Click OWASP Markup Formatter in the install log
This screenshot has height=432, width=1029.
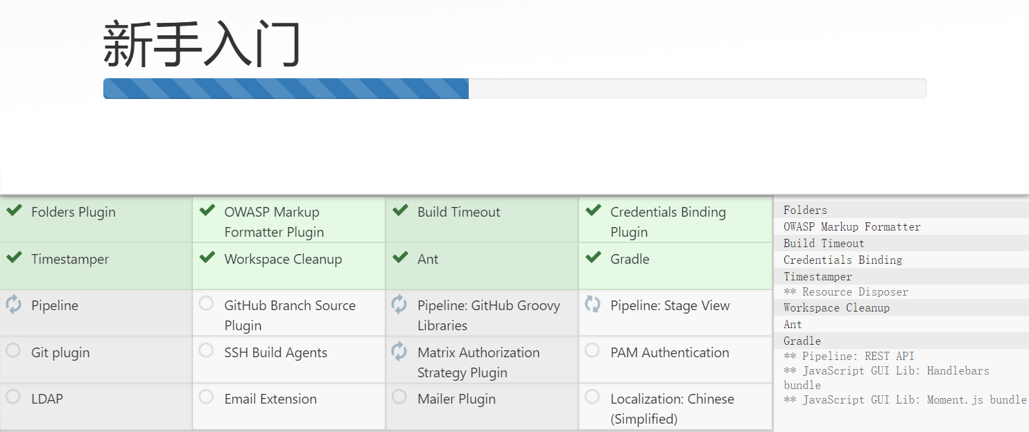click(852, 226)
